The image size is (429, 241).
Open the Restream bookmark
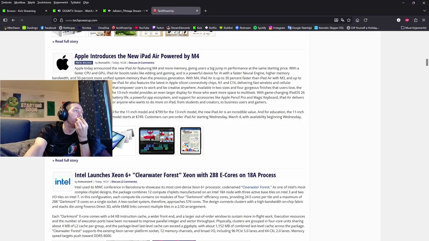pos(243,28)
